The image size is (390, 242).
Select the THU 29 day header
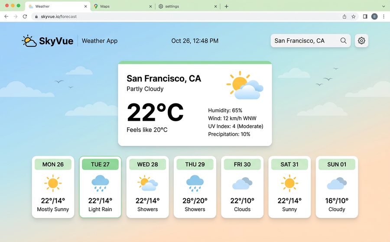click(x=195, y=164)
